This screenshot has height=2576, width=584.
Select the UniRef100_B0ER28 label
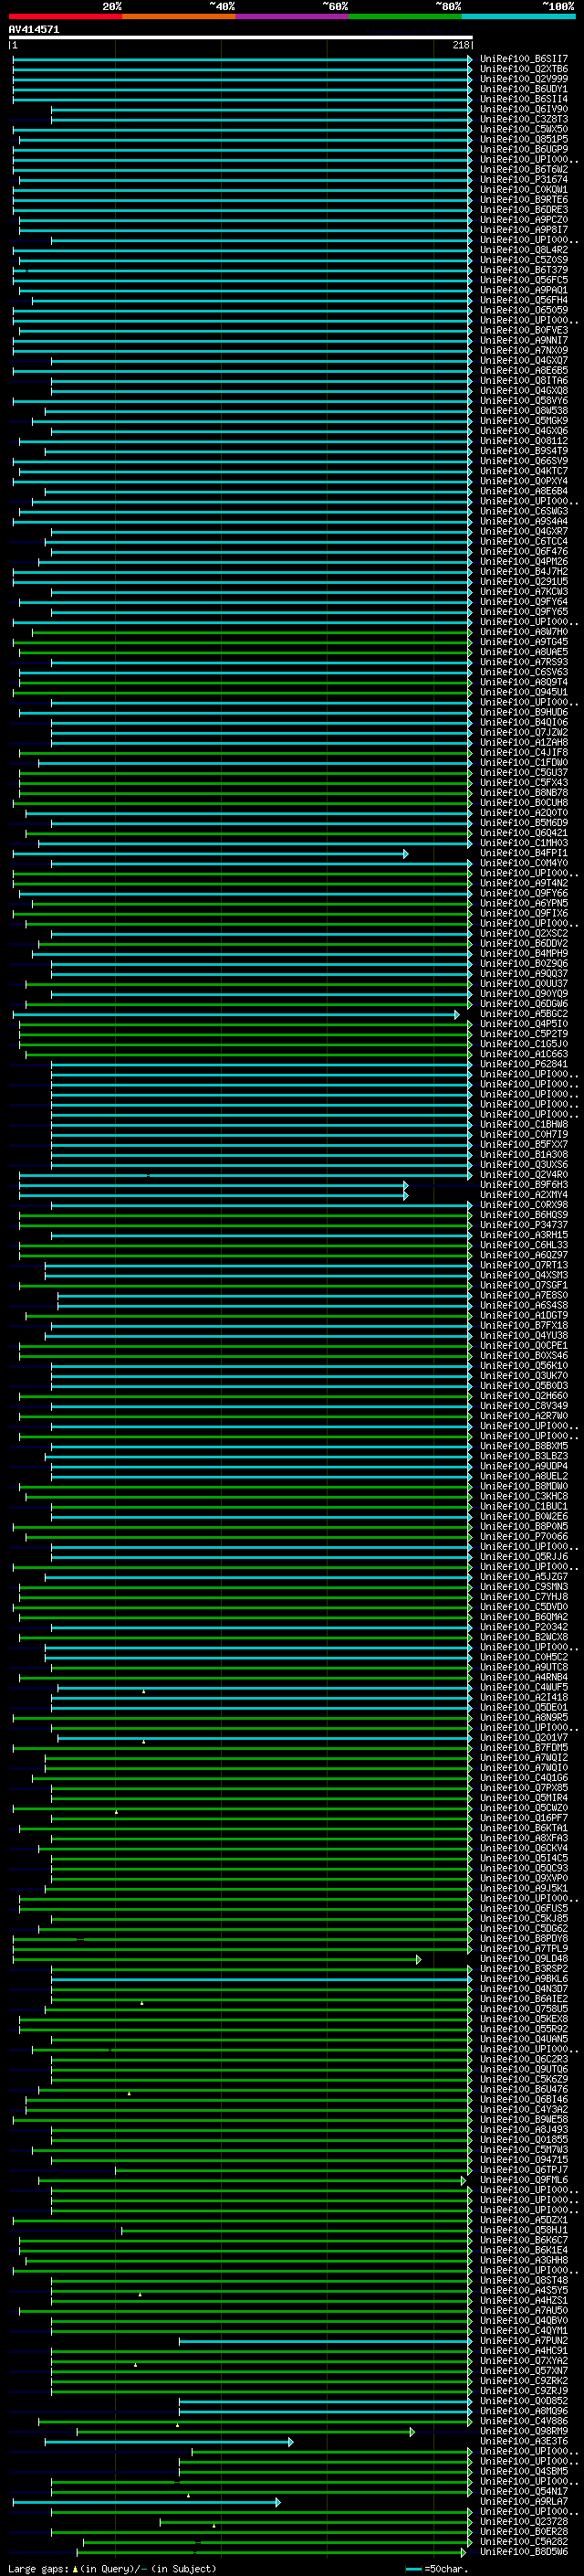(524, 2531)
